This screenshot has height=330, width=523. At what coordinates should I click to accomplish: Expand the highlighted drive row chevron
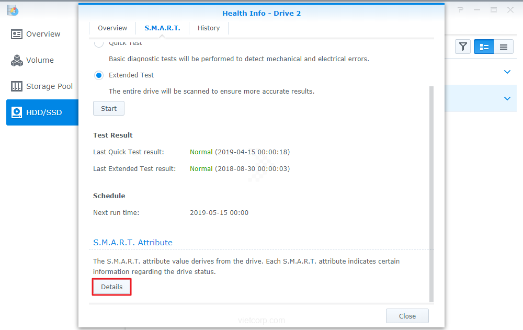[507, 98]
